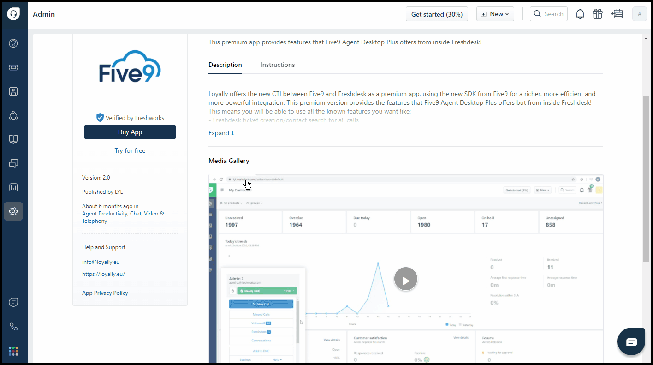Open the Chat category link

136,214
